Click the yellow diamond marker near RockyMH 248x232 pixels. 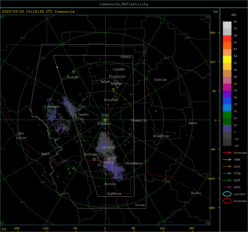pyautogui.click(x=74, y=72)
